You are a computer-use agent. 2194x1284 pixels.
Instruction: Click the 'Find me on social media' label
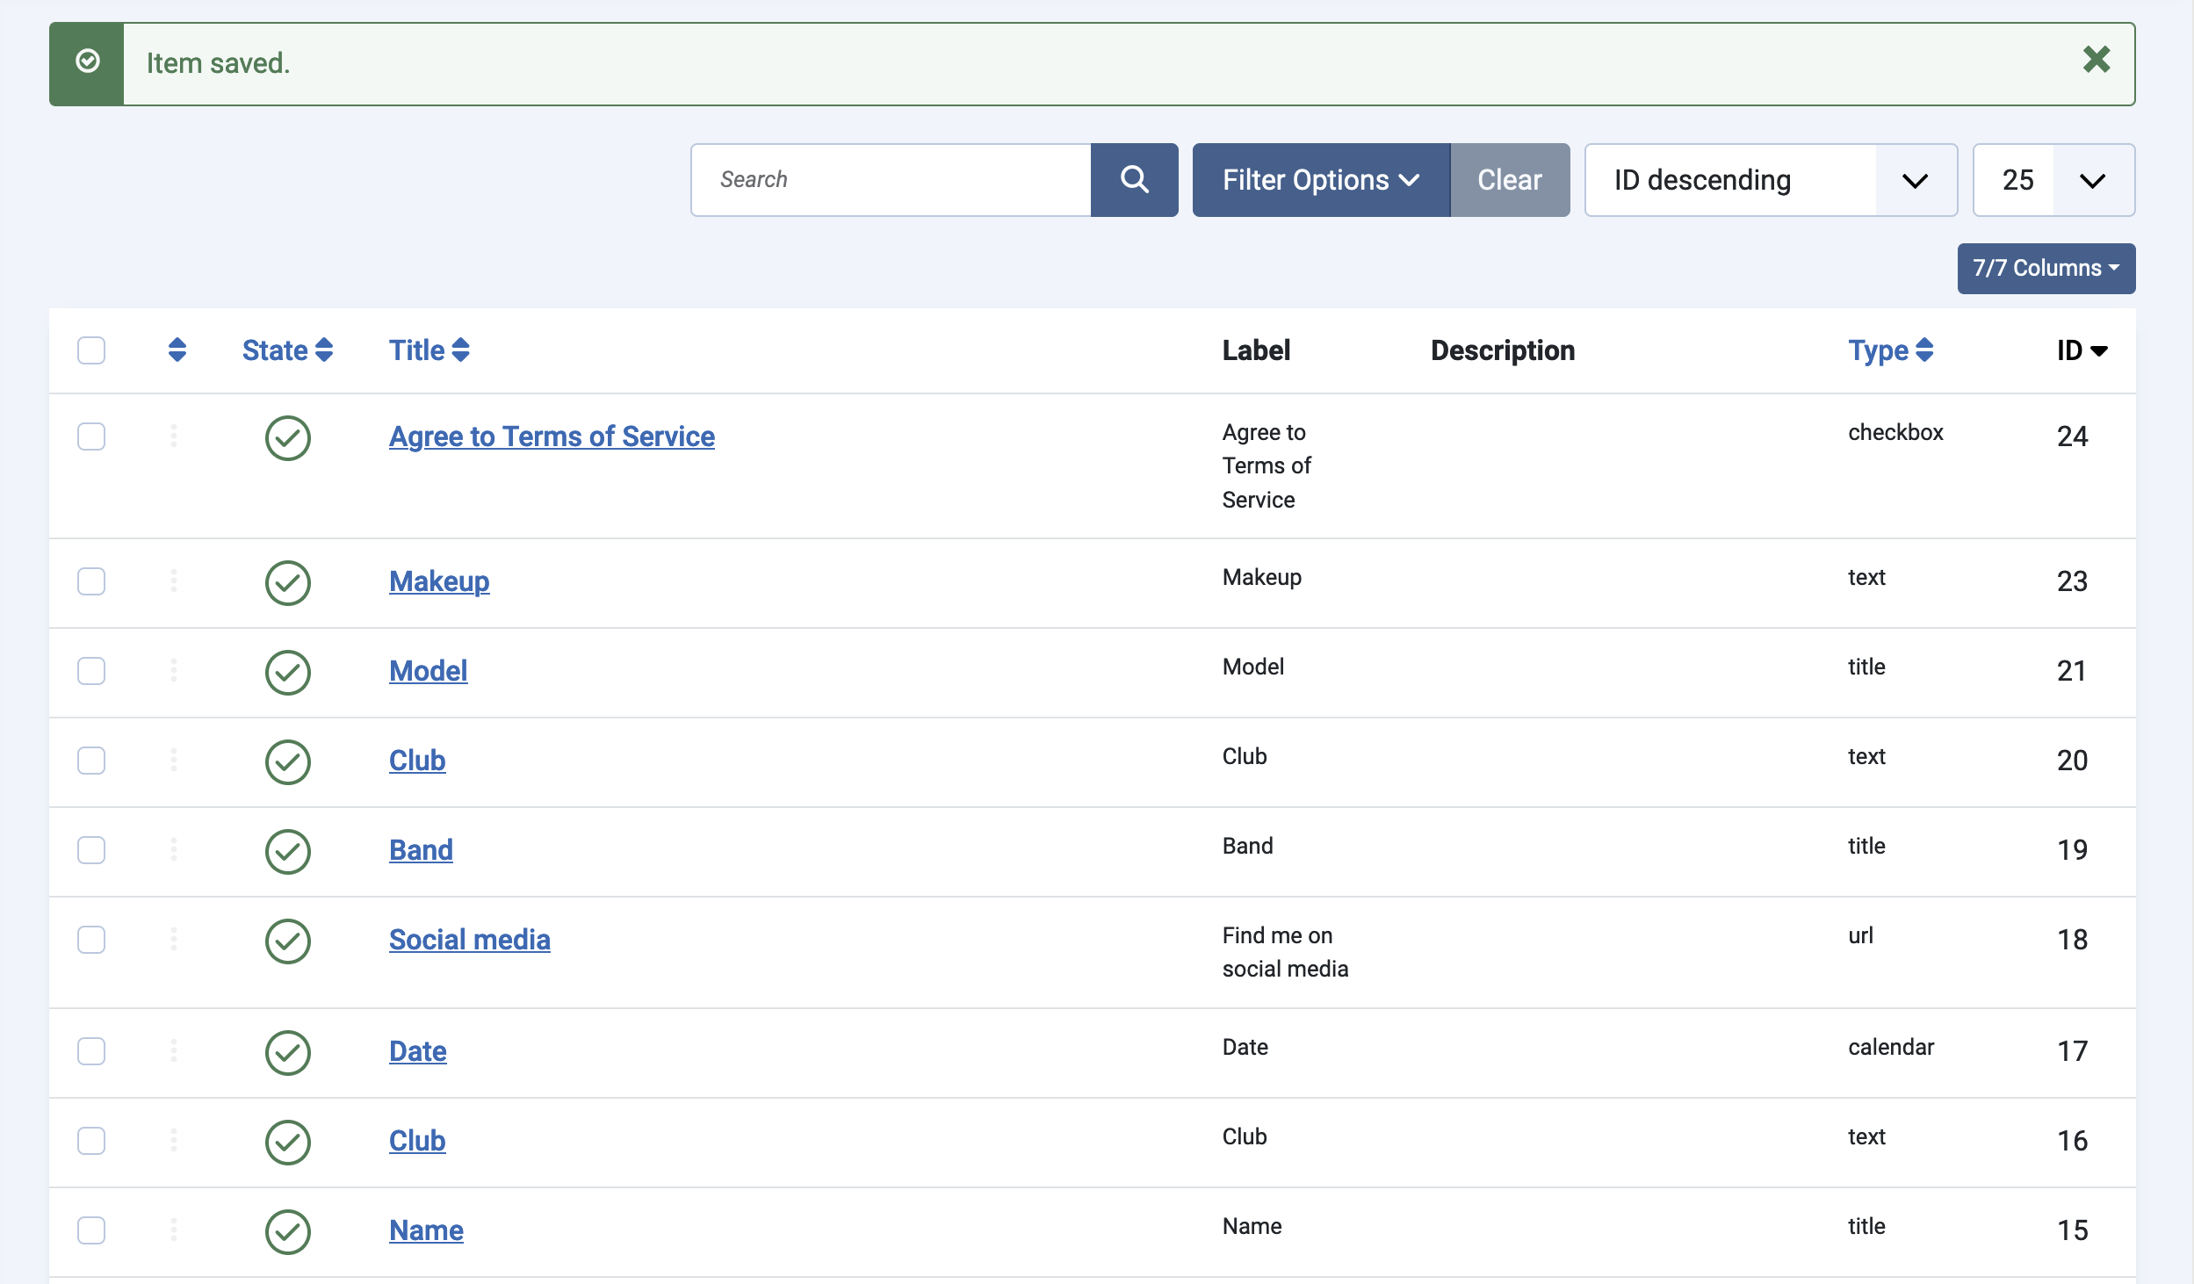click(1285, 952)
